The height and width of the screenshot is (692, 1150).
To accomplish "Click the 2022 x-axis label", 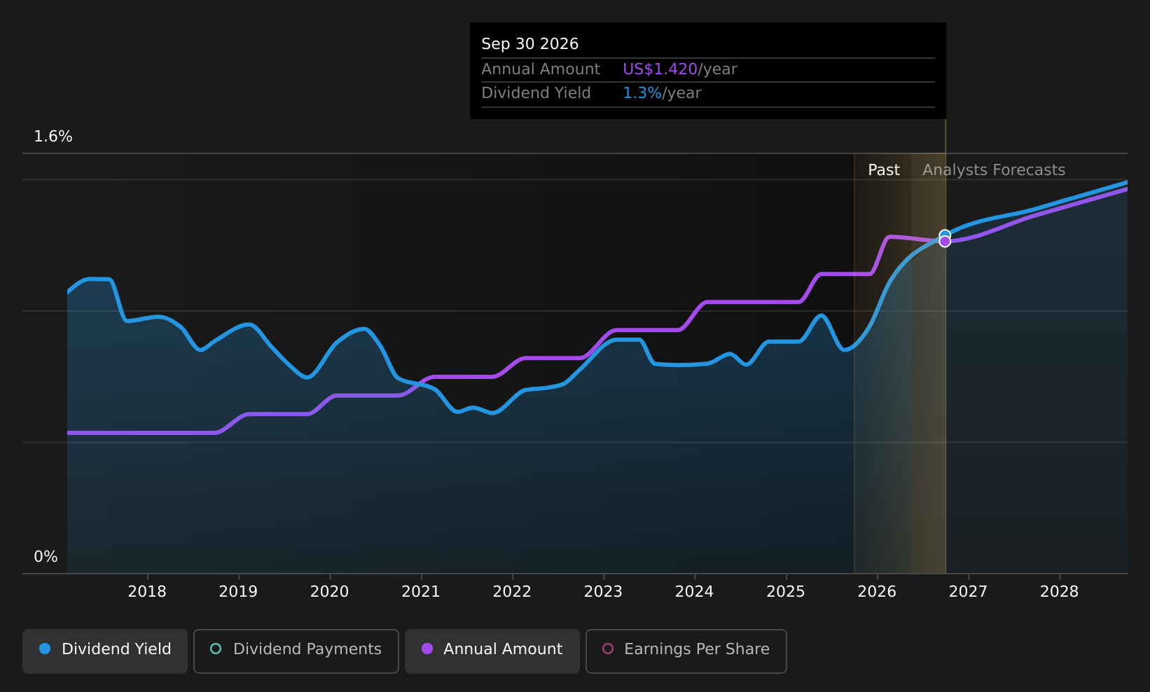I will pos(512,592).
